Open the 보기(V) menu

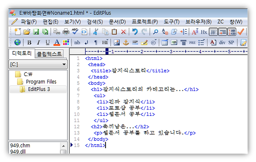73,22
